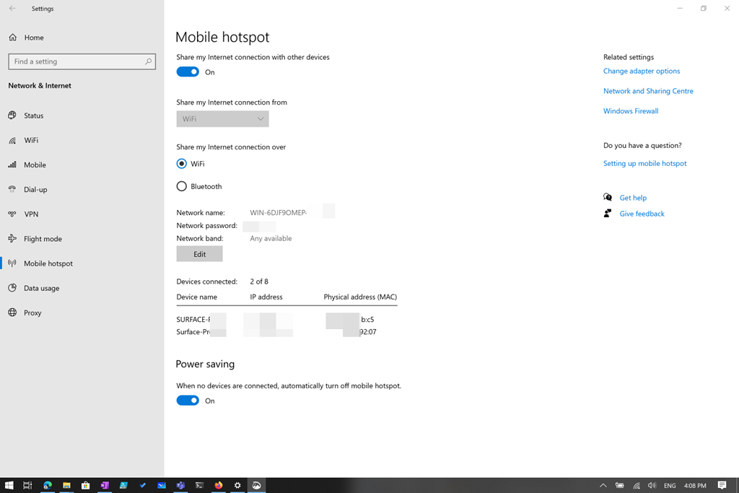Image resolution: width=739 pixels, height=493 pixels.
Task: Turn off Internet connection sharing toggle
Action: coord(188,72)
